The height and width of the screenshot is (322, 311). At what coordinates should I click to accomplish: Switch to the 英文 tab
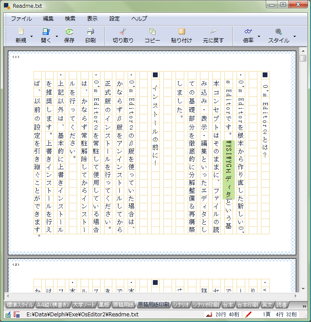point(267,305)
